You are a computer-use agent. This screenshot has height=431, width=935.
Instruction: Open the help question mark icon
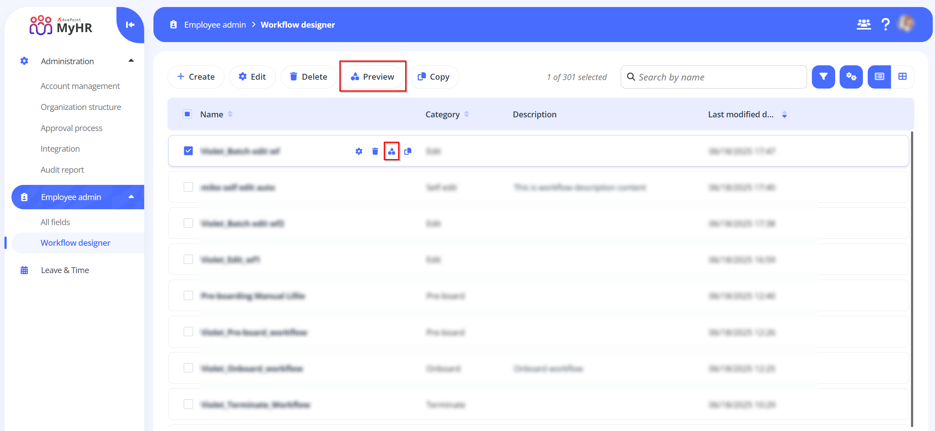click(x=885, y=24)
